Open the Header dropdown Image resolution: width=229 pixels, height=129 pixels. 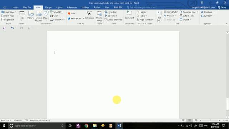pyautogui.click(x=142, y=12)
